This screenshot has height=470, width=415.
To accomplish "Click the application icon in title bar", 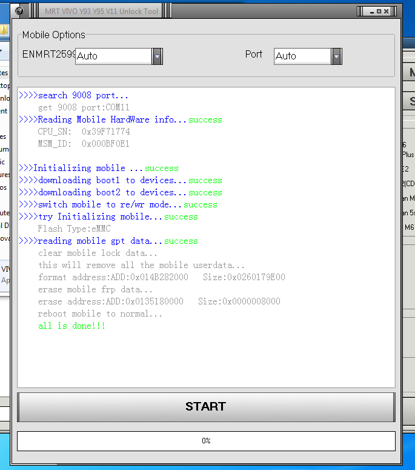I will click(x=19, y=11).
